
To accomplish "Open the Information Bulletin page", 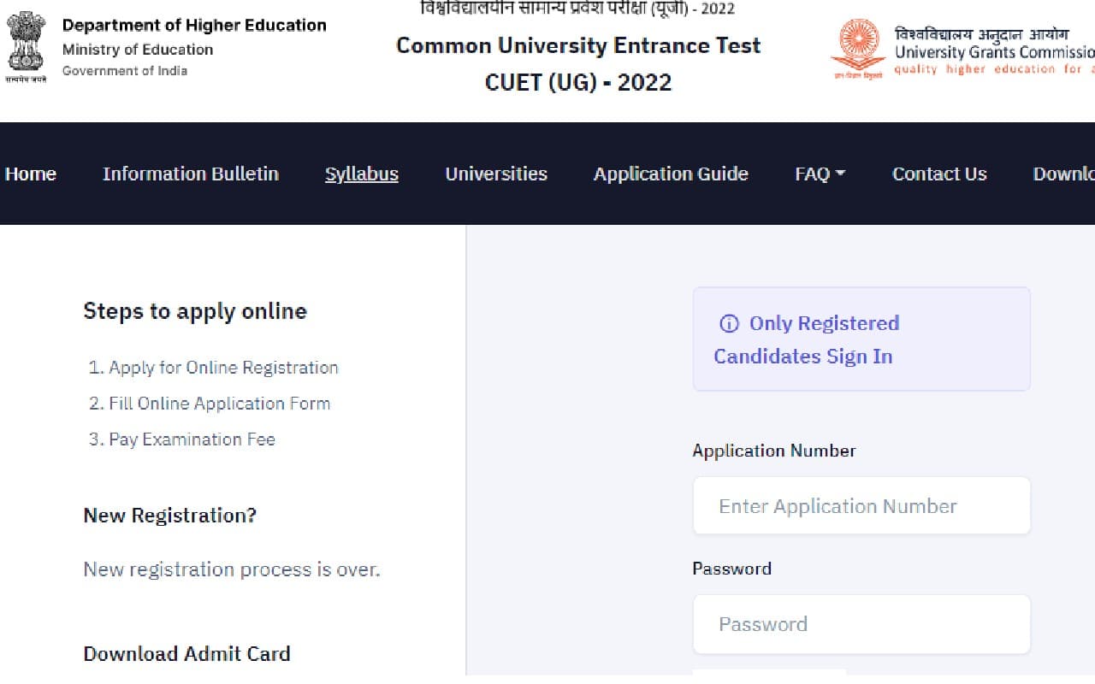I will click(x=191, y=174).
